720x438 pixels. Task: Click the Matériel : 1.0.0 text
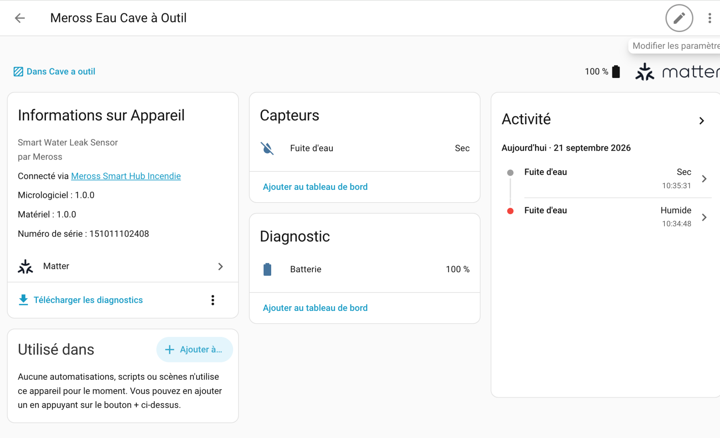[47, 215]
